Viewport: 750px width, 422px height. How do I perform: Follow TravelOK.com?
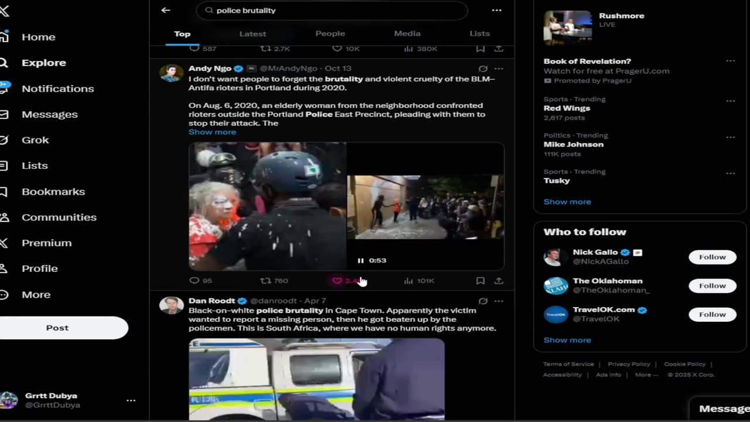(712, 314)
